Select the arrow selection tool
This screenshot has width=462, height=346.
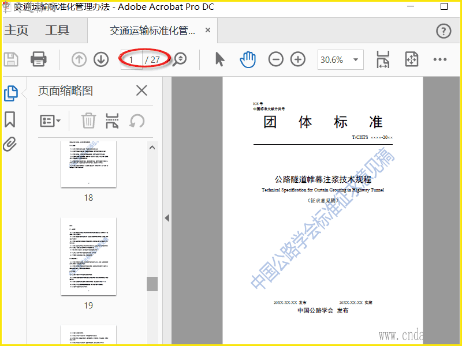(220, 59)
